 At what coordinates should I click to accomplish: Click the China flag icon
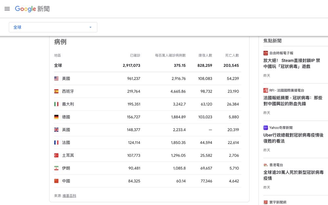point(56,181)
